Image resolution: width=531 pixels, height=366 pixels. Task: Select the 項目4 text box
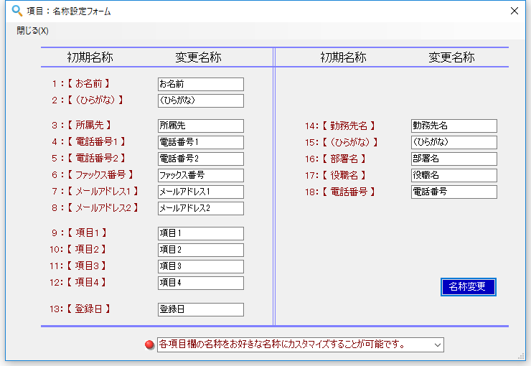tap(200, 283)
